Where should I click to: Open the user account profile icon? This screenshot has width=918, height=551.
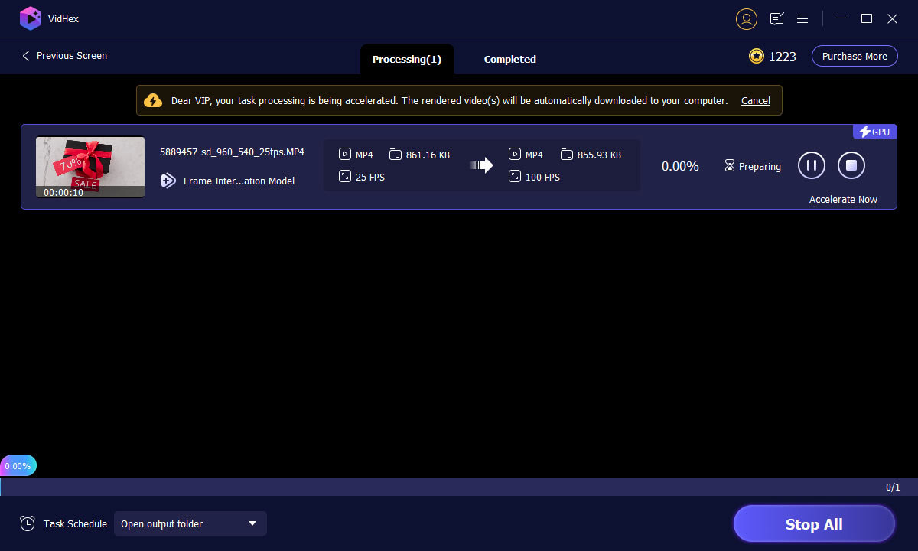746,19
